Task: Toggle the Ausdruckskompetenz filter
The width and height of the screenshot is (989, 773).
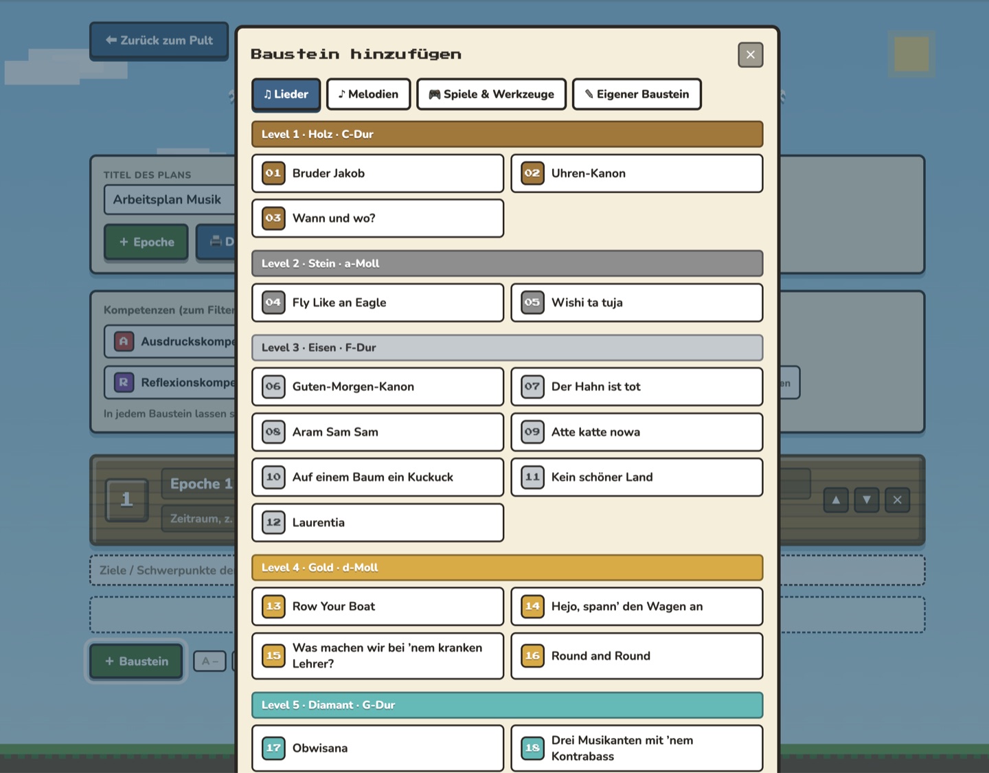Action: (x=170, y=341)
